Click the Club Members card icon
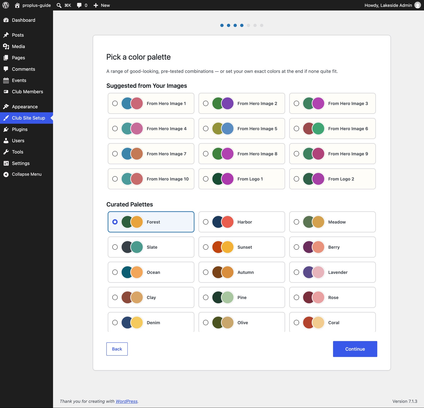The width and height of the screenshot is (424, 408). (6, 92)
